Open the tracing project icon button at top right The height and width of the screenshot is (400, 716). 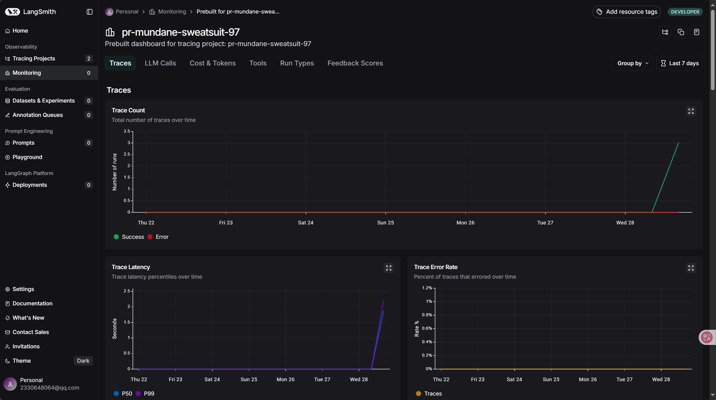click(x=665, y=32)
